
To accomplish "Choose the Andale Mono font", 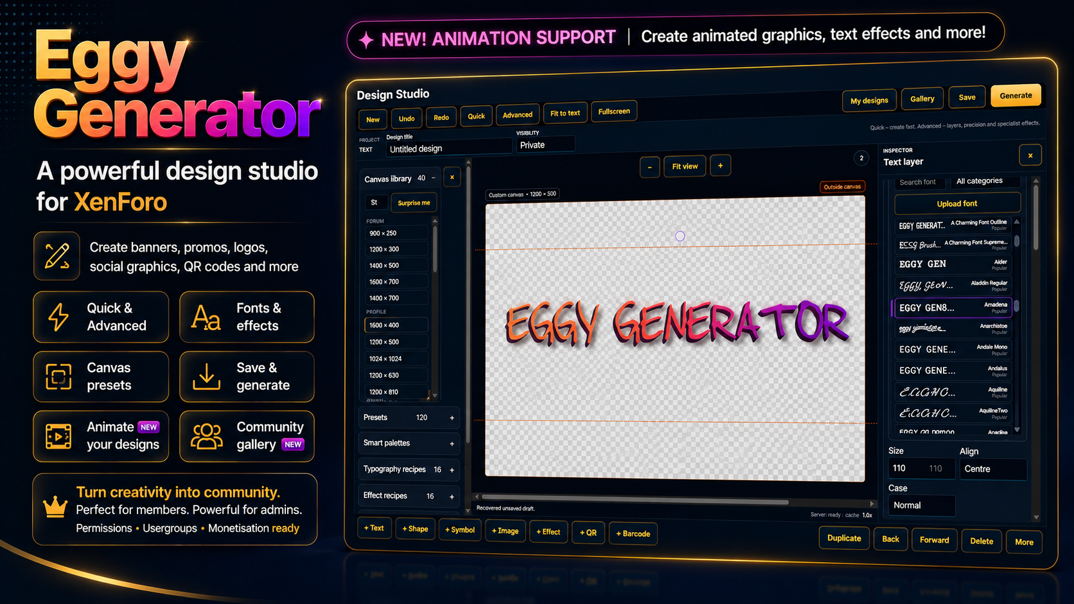I will click(953, 350).
